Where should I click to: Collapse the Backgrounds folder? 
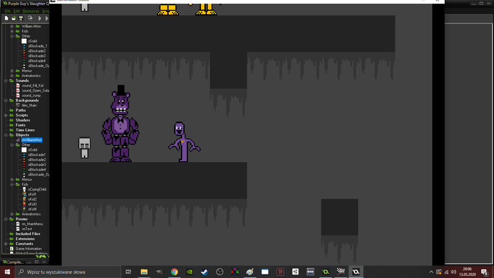[5, 101]
